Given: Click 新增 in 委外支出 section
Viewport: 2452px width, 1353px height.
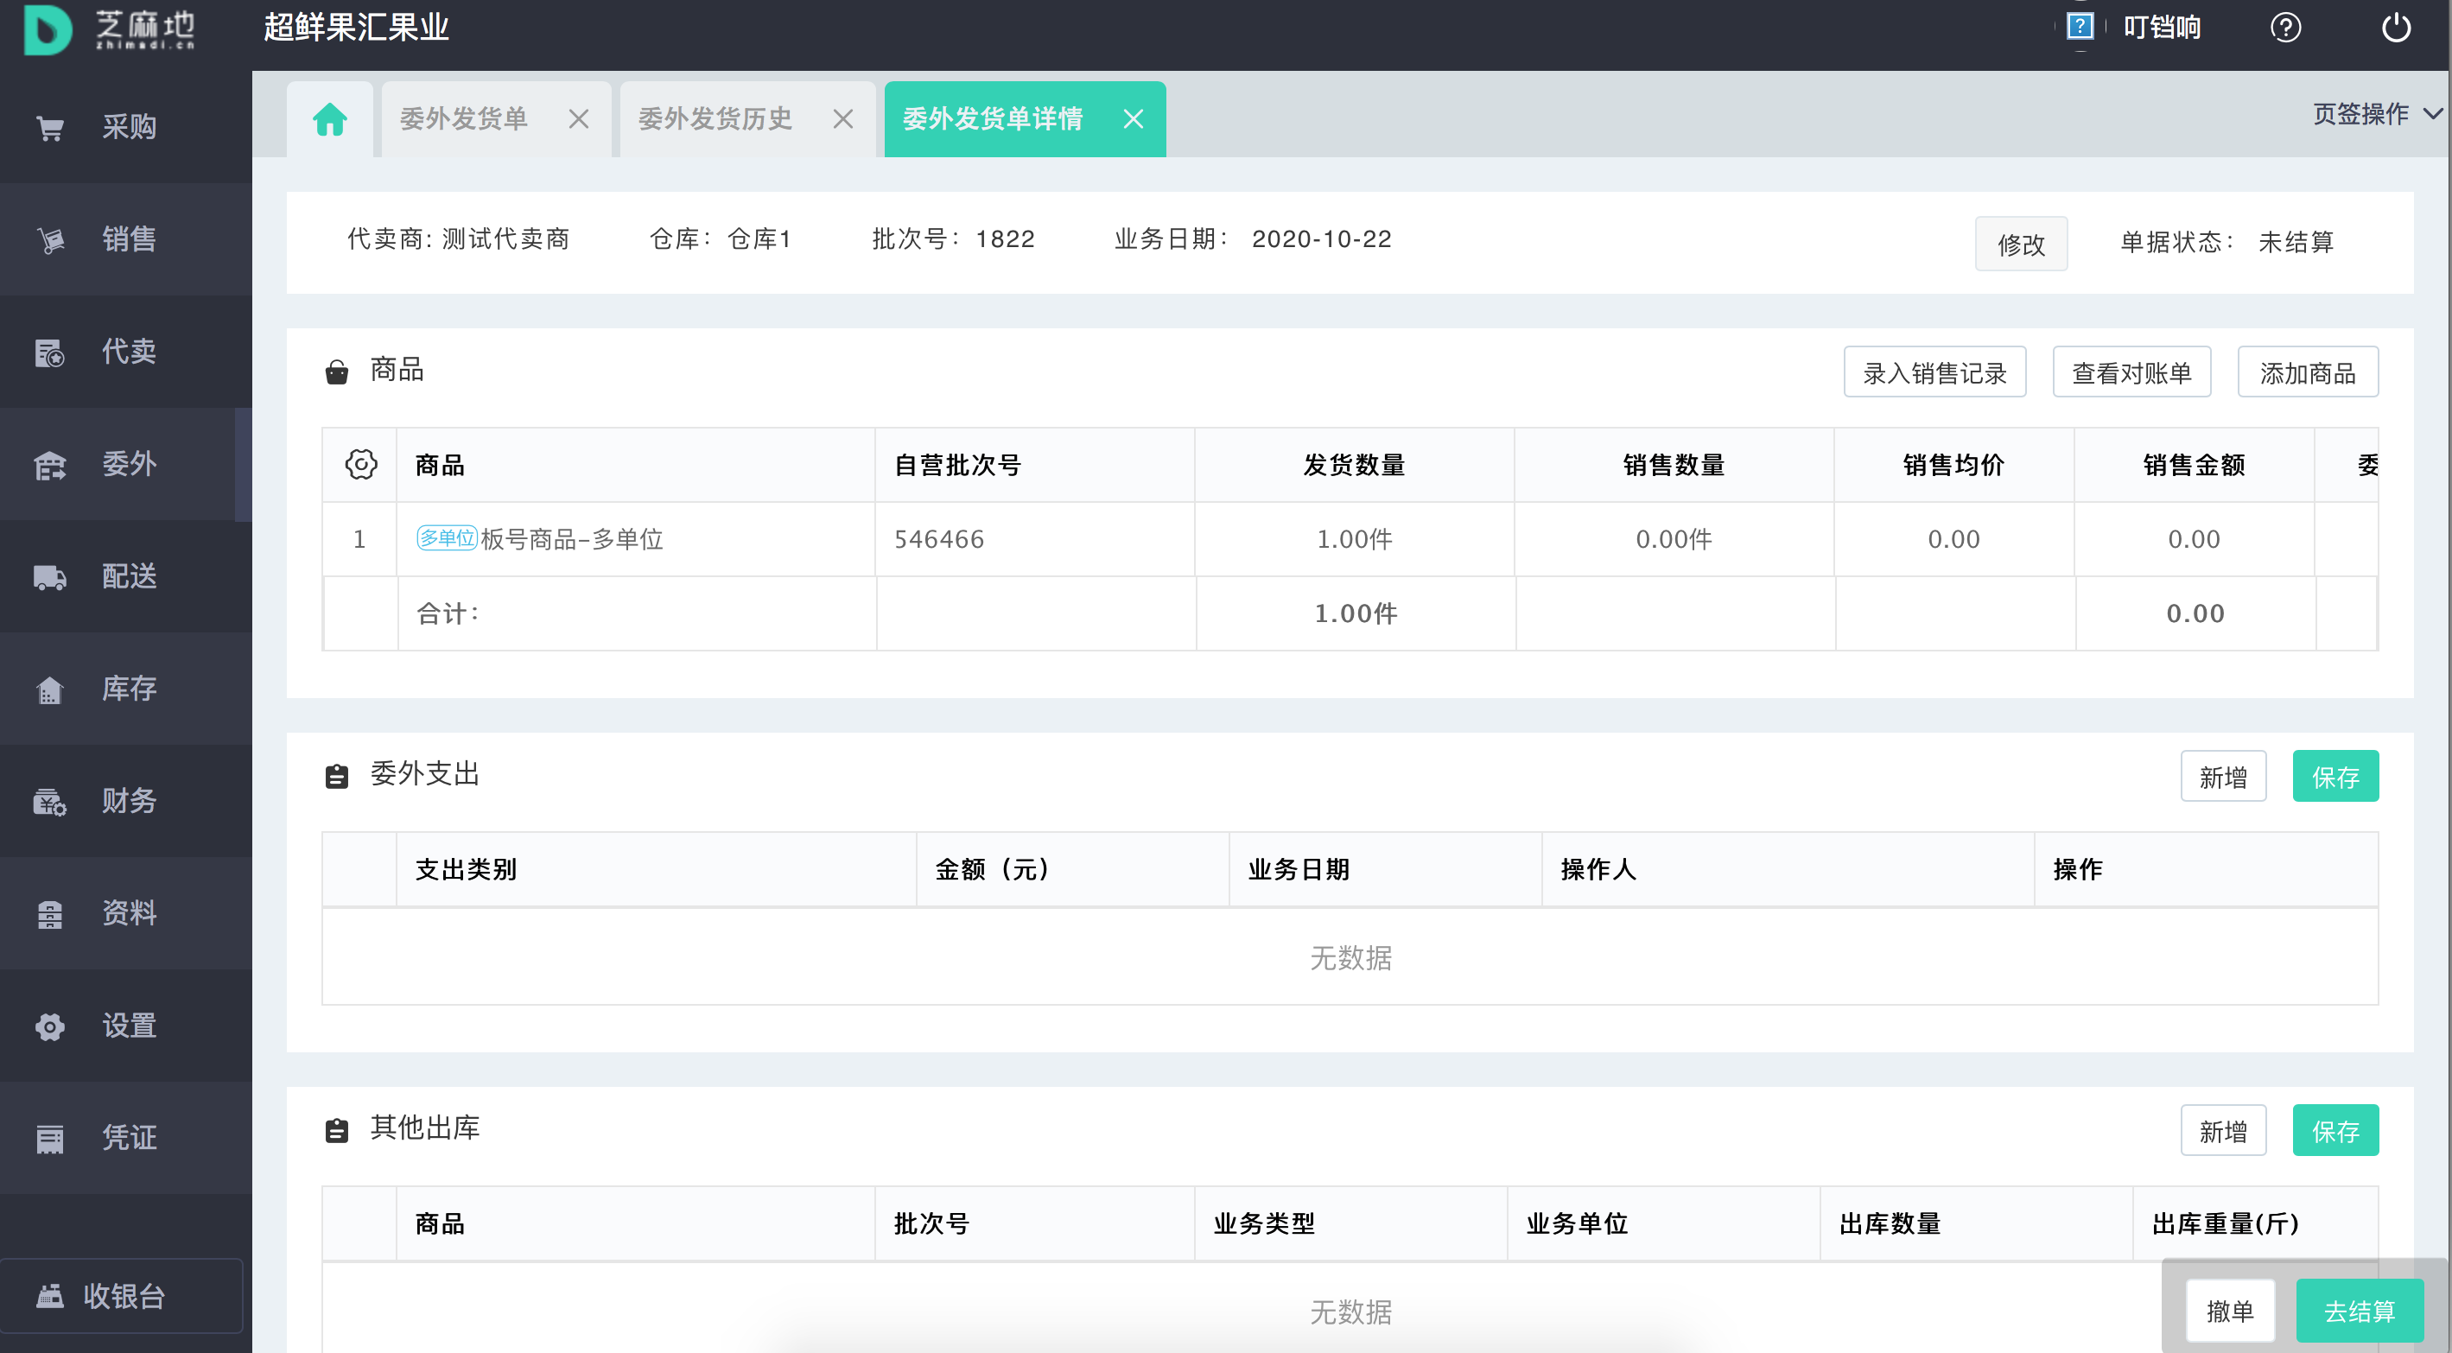Looking at the screenshot, I should (2222, 777).
